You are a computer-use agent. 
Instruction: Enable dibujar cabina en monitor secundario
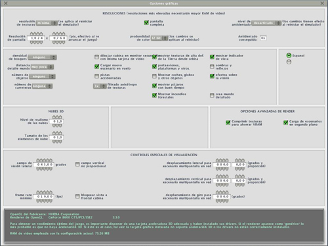(x=96, y=57)
